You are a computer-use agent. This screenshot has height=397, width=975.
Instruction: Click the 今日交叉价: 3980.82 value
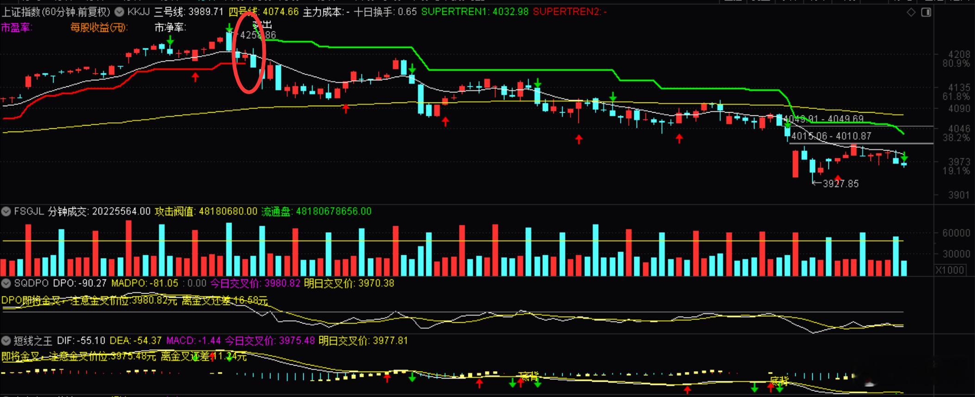click(255, 283)
